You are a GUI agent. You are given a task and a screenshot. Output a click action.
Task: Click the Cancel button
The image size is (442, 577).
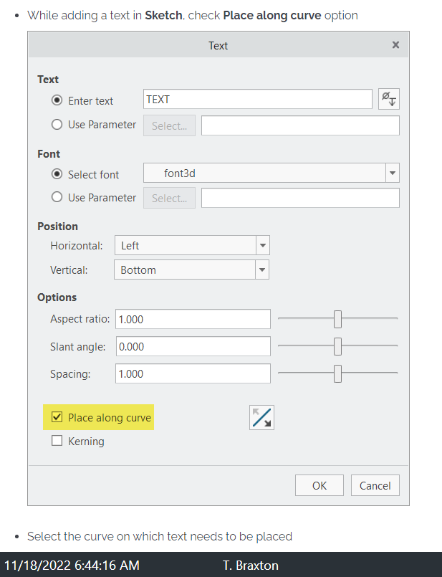[x=375, y=485]
